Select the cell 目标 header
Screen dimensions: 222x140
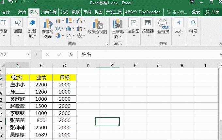(65, 77)
